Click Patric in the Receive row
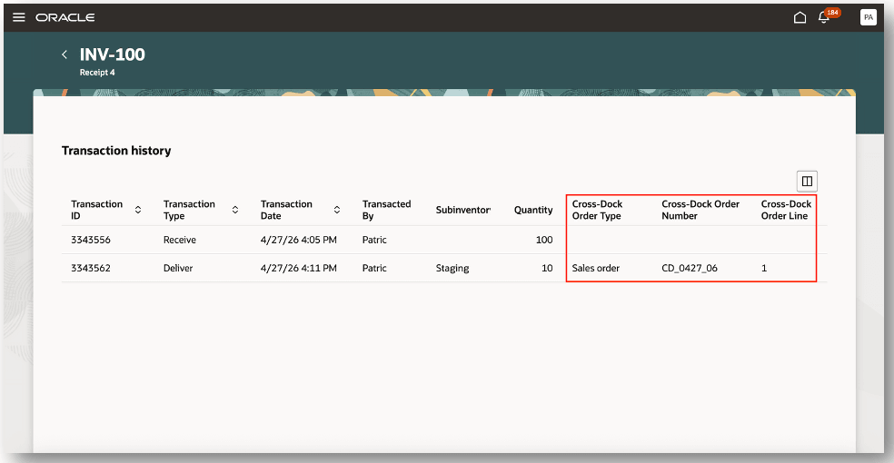 click(374, 240)
